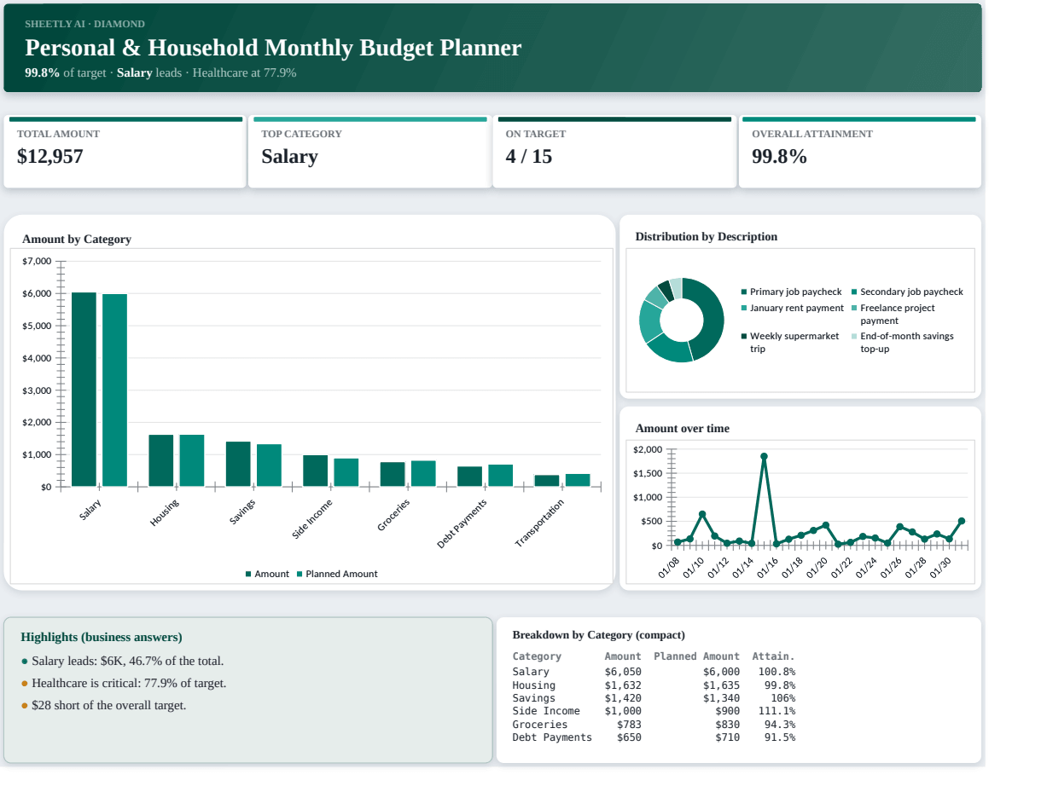Click the 91.5% attainment for Debt Payments
This screenshot has width=1047, height=786.
pyautogui.click(x=780, y=737)
